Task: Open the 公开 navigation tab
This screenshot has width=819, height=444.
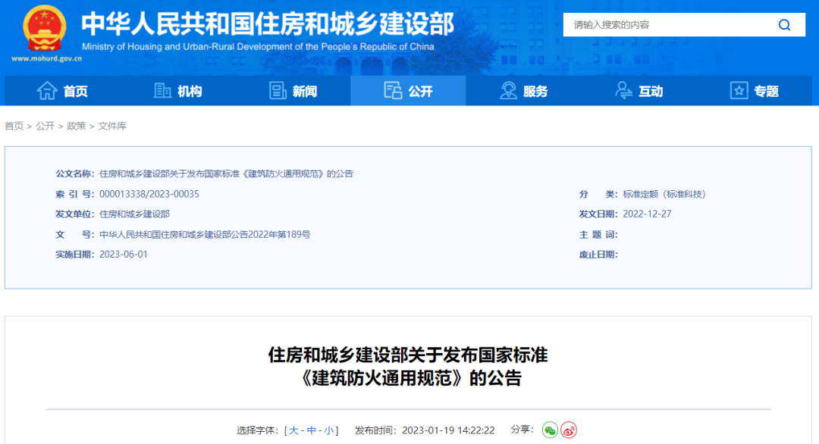Action: point(408,91)
